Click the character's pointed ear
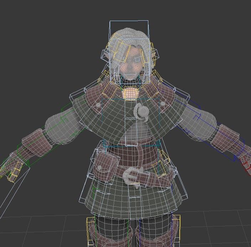 [106, 56]
